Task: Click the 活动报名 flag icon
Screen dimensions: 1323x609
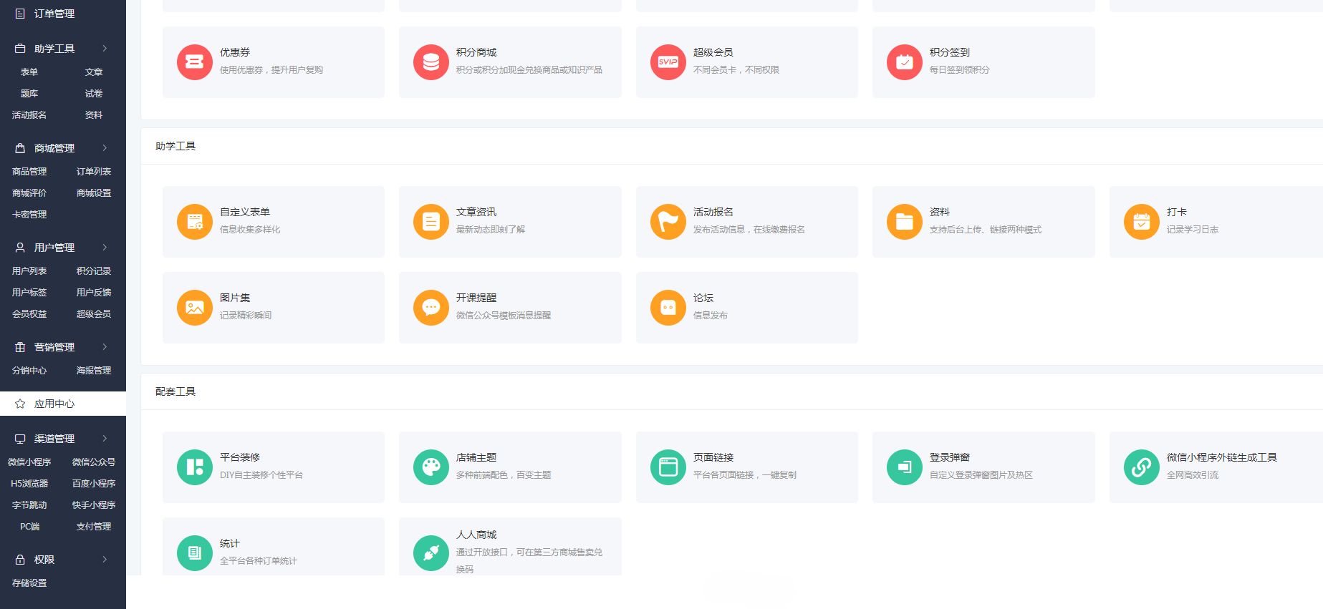Action: point(668,222)
